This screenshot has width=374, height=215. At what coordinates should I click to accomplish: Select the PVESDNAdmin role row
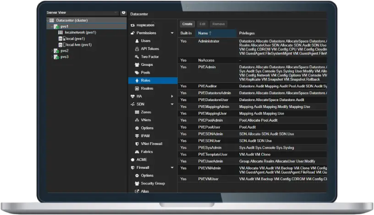tap(253, 134)
